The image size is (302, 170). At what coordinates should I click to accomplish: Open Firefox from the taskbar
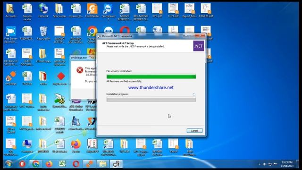pos(49,164)
